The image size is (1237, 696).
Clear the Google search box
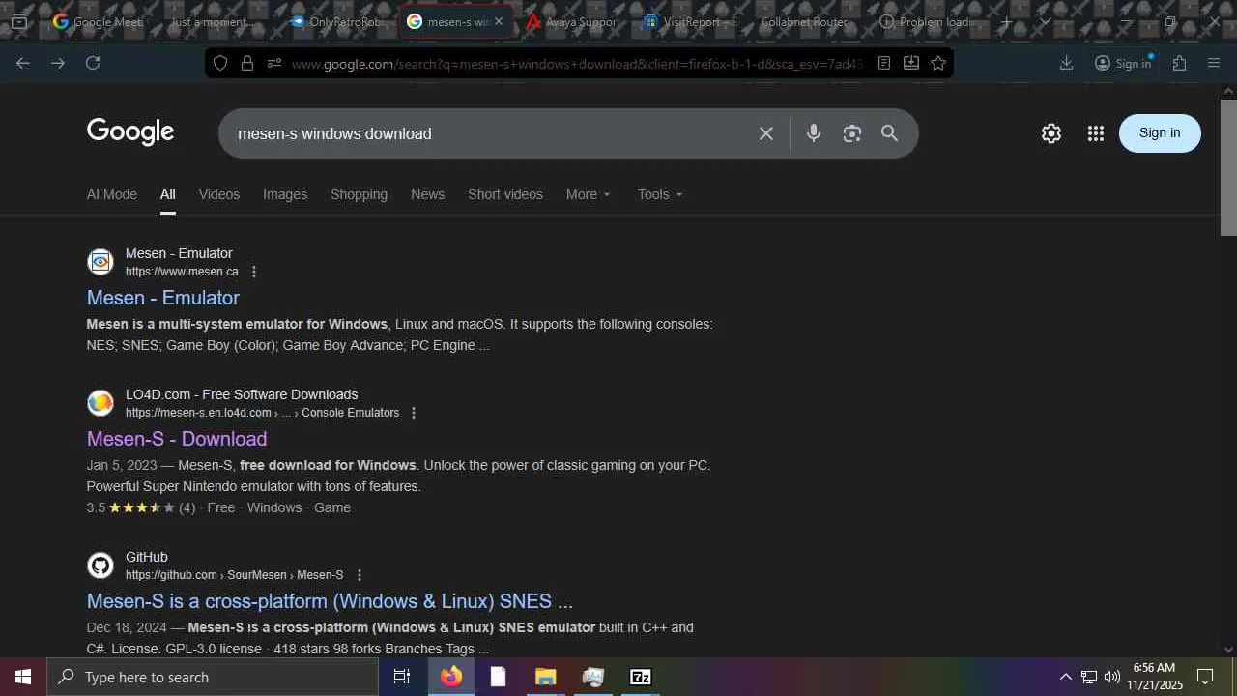coord(766,133)
